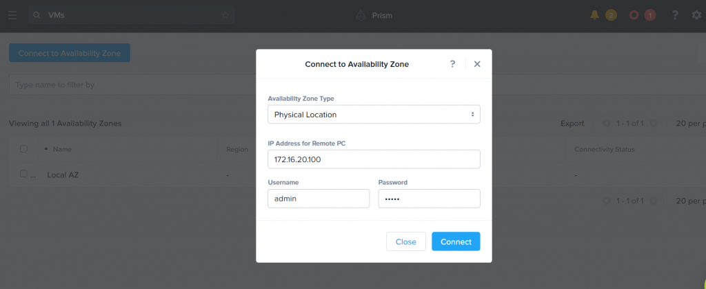Image resolution: width=706 pixels, height=289 pixels.
Task: Open the hamburger main menu
Action: 12,15
